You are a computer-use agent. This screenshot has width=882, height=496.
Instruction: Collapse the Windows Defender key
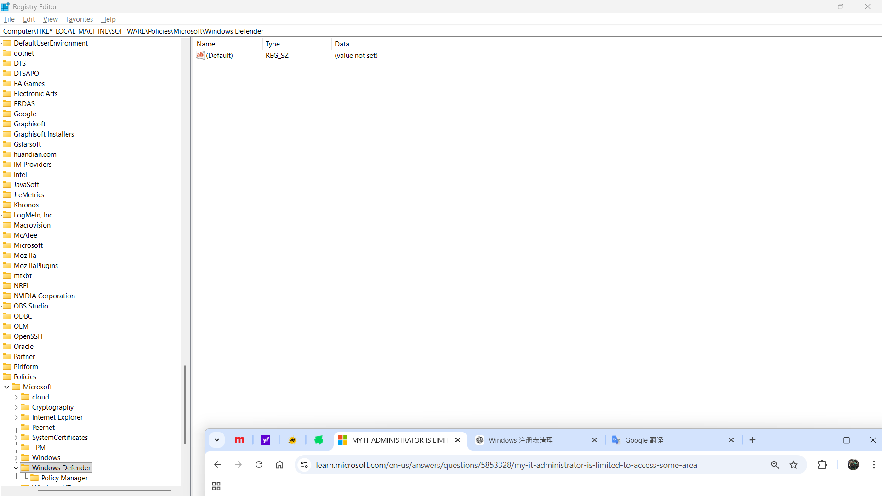pos(16,468)
